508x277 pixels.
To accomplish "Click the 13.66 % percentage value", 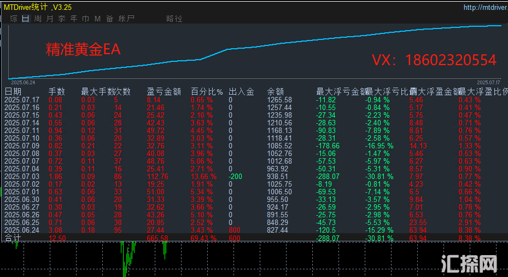I will (203, 176).
